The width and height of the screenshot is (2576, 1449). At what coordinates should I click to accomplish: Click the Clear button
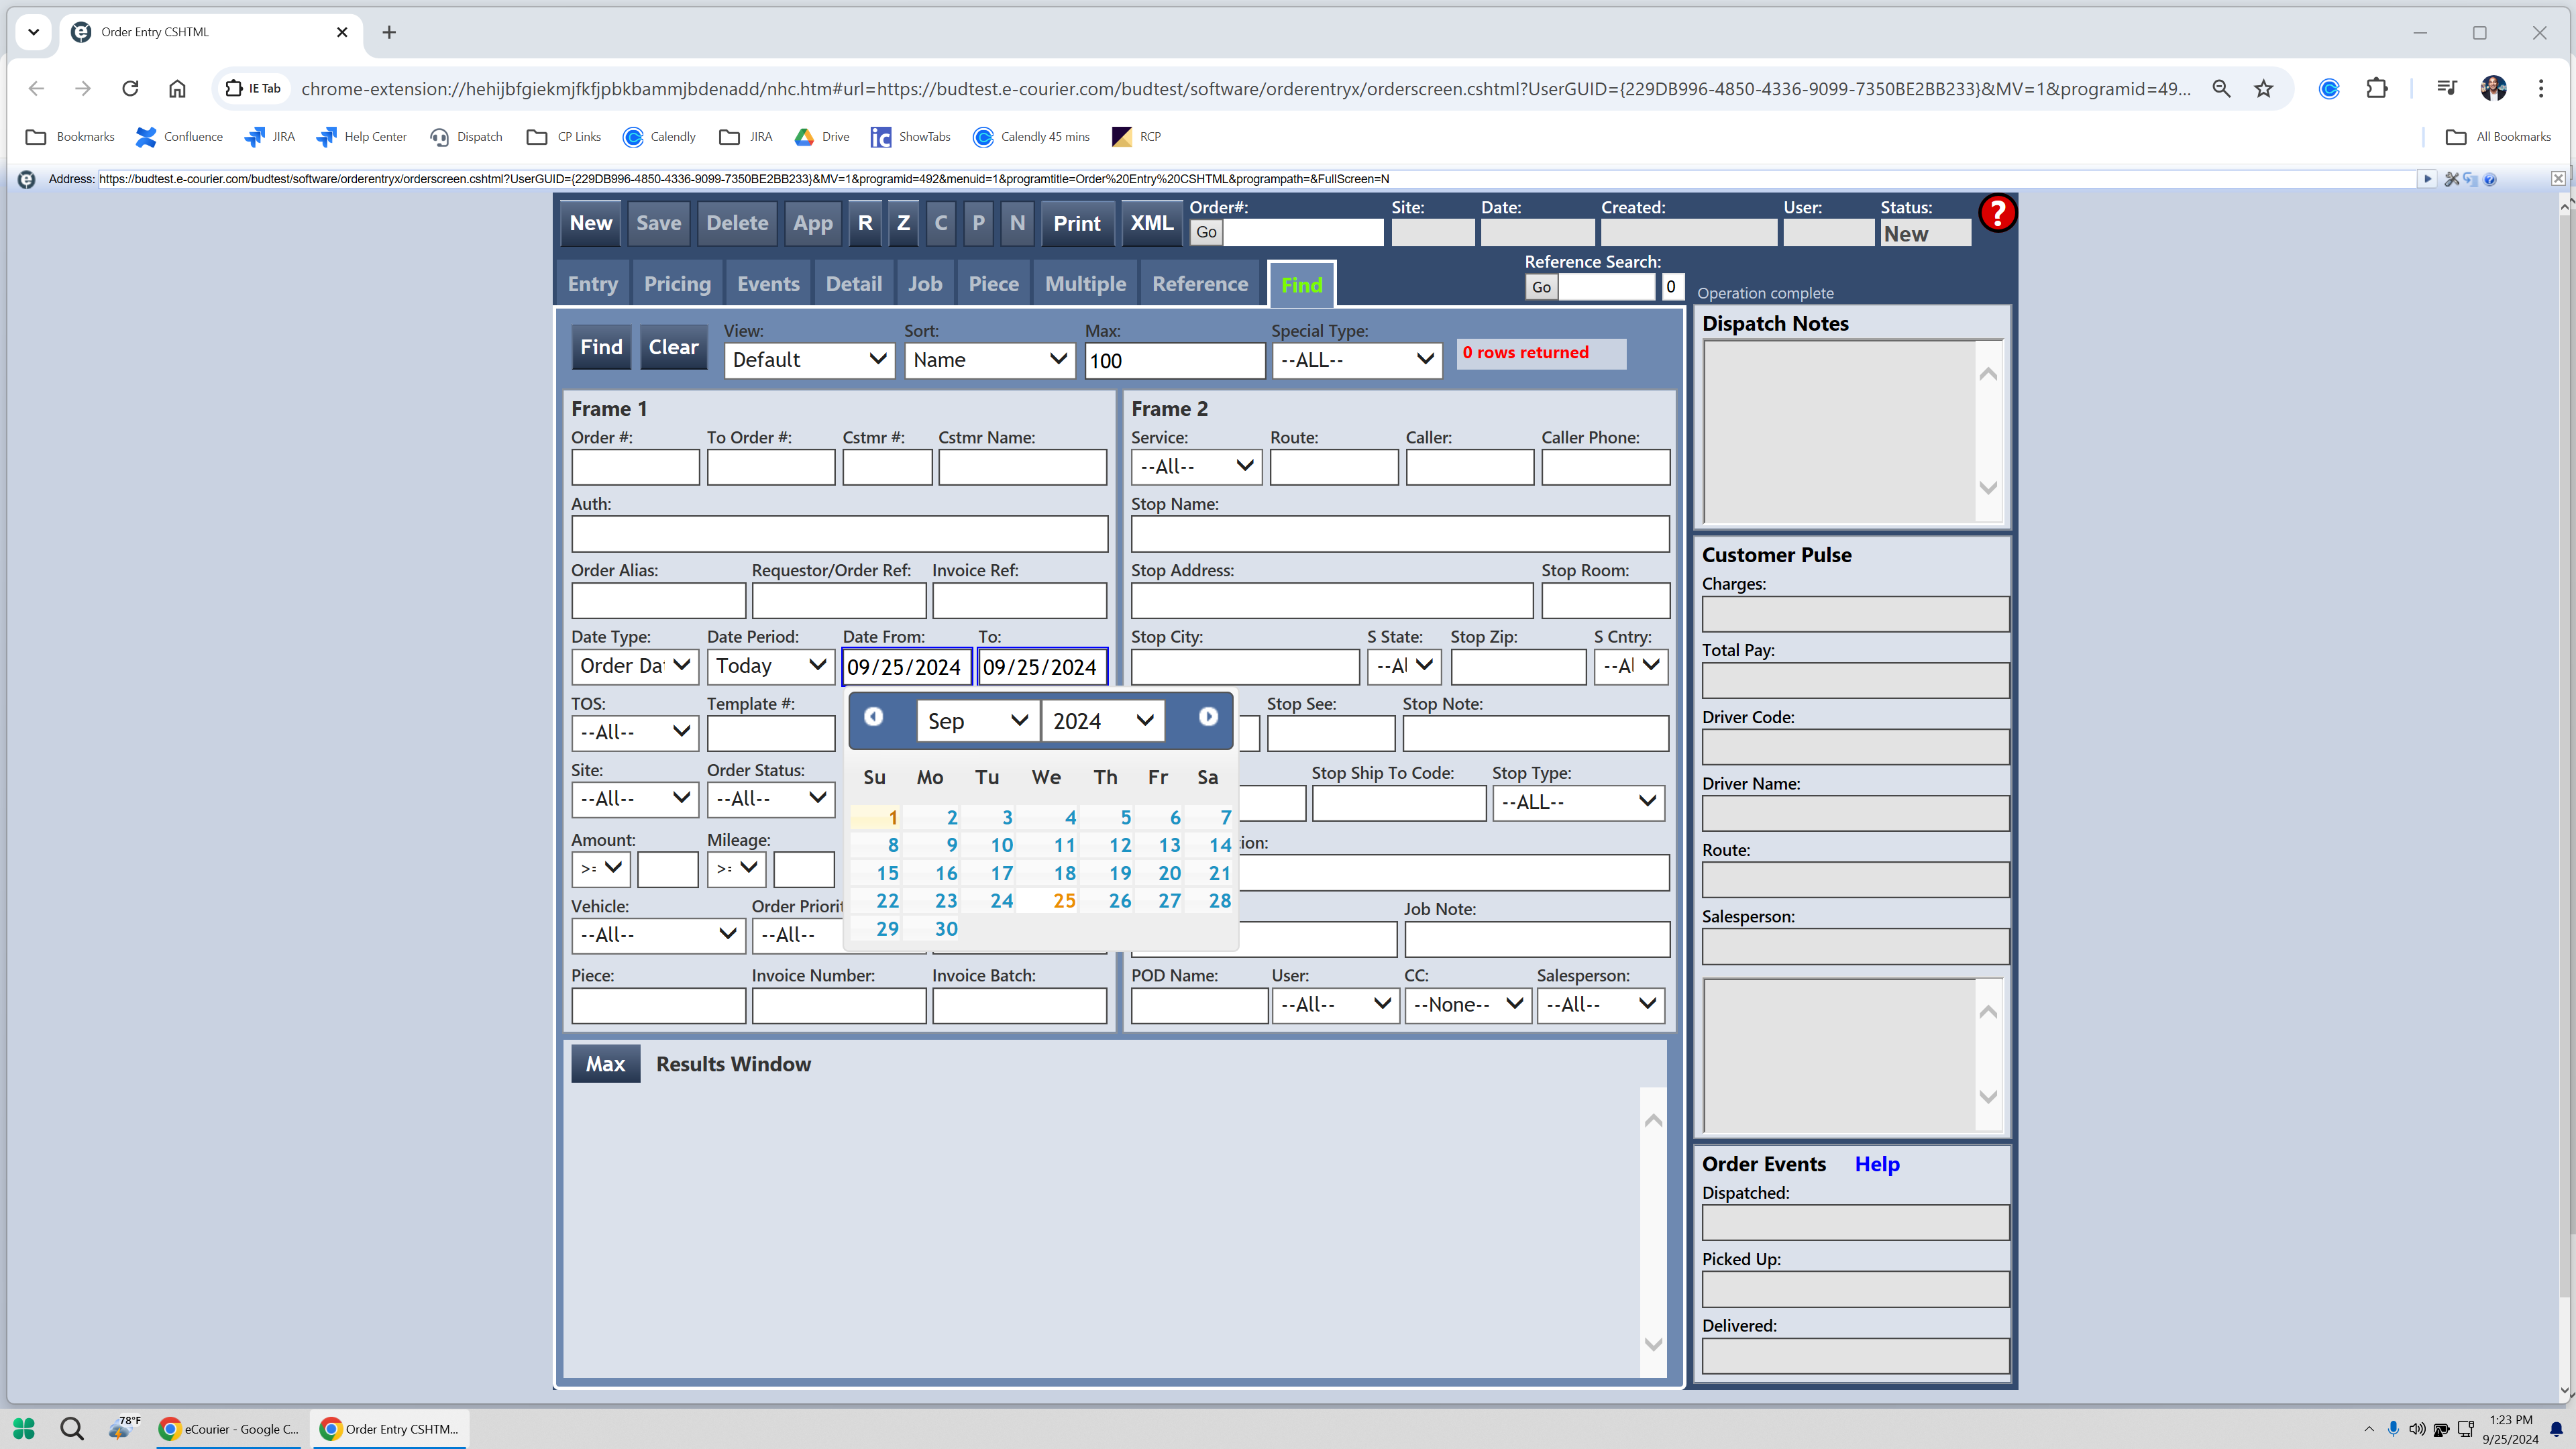tap(673, 347)
